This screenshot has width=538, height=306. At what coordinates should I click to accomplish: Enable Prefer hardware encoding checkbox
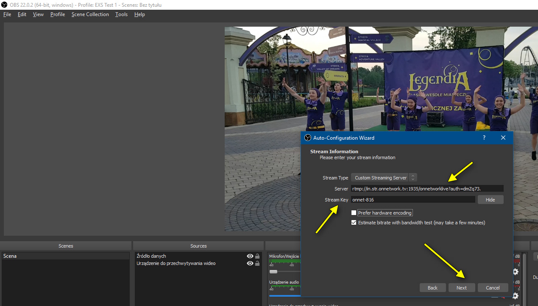tap(354, 213)
